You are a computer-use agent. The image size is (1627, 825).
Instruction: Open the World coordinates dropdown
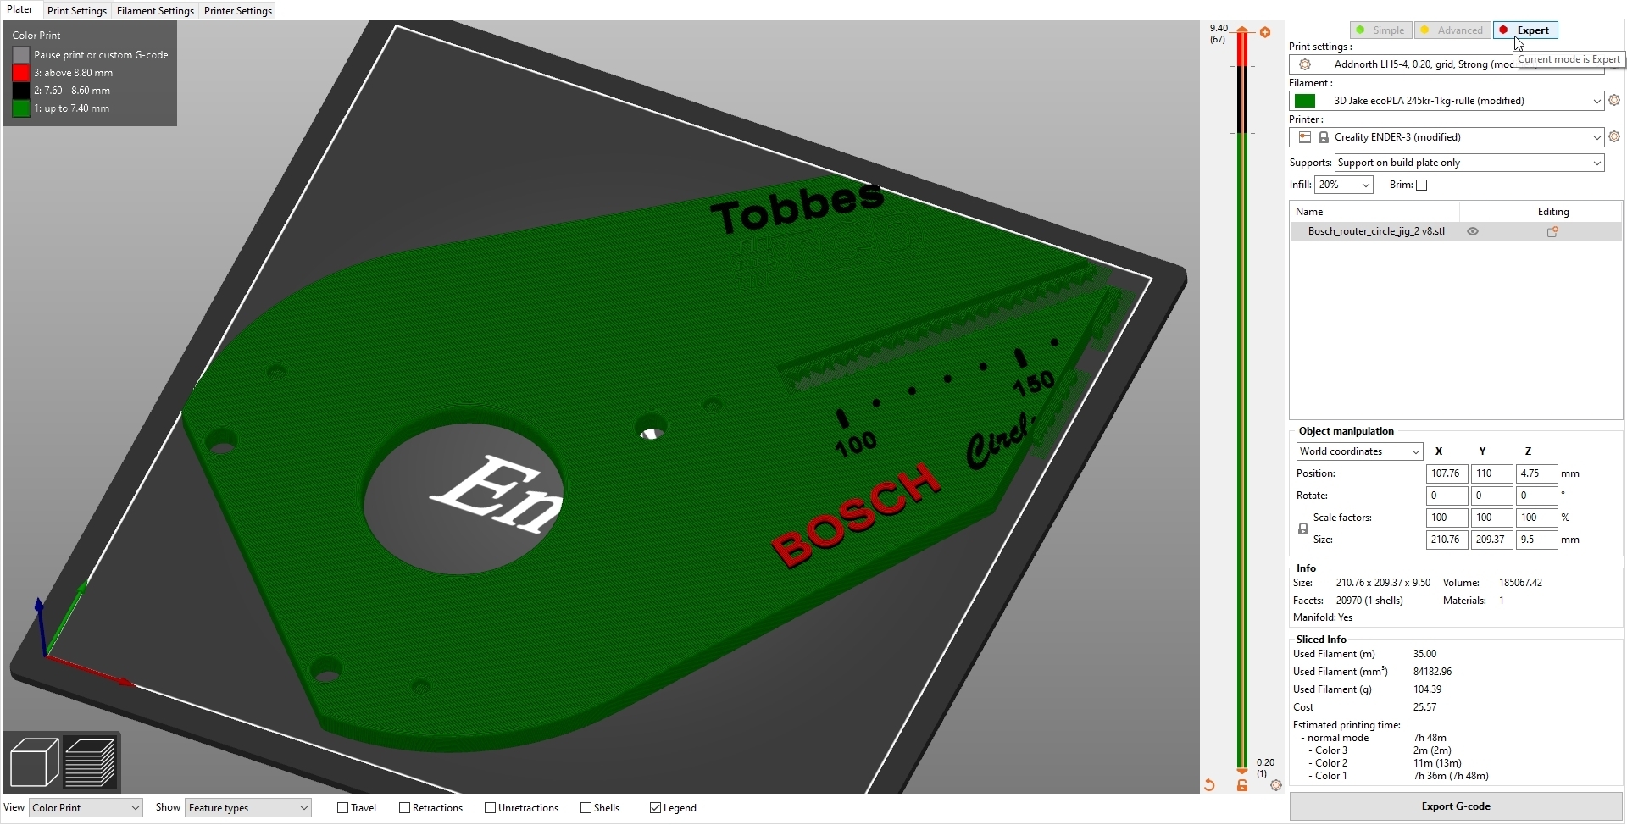click(1359, 451)
